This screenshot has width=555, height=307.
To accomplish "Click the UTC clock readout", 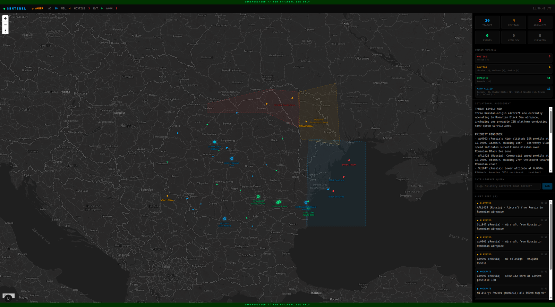I will (542, 8).
